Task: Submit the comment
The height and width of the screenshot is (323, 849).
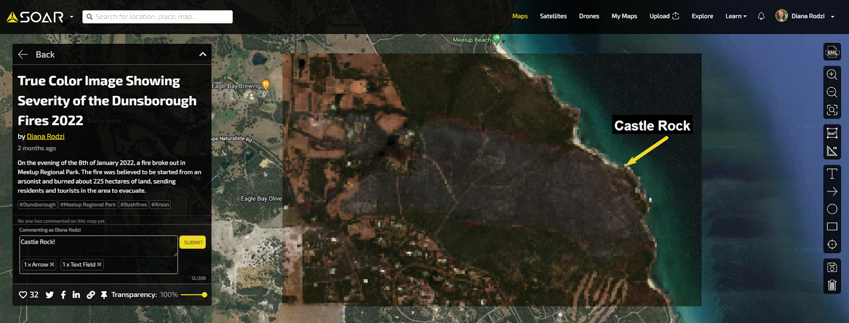Action: click(193, 243)
